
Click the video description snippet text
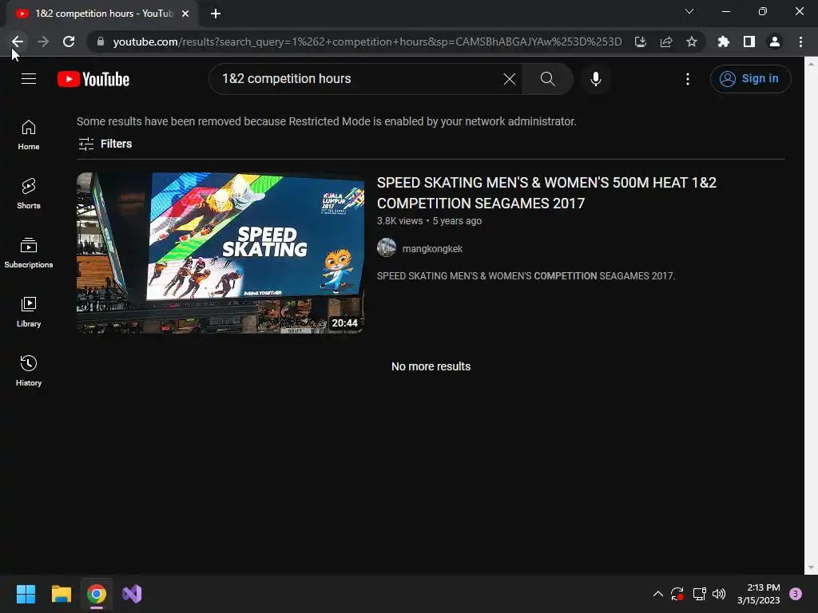pyautogui.click(x=526, y=275)
